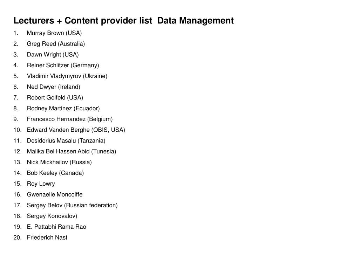Screen dimensions: 359x269
Task: Click on Bob Keeley (Canada)
Action: tap(55, 173)
